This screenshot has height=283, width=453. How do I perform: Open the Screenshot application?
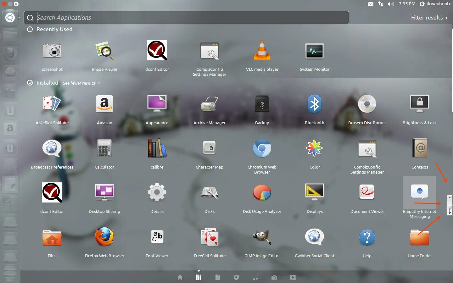pos(52,51)
